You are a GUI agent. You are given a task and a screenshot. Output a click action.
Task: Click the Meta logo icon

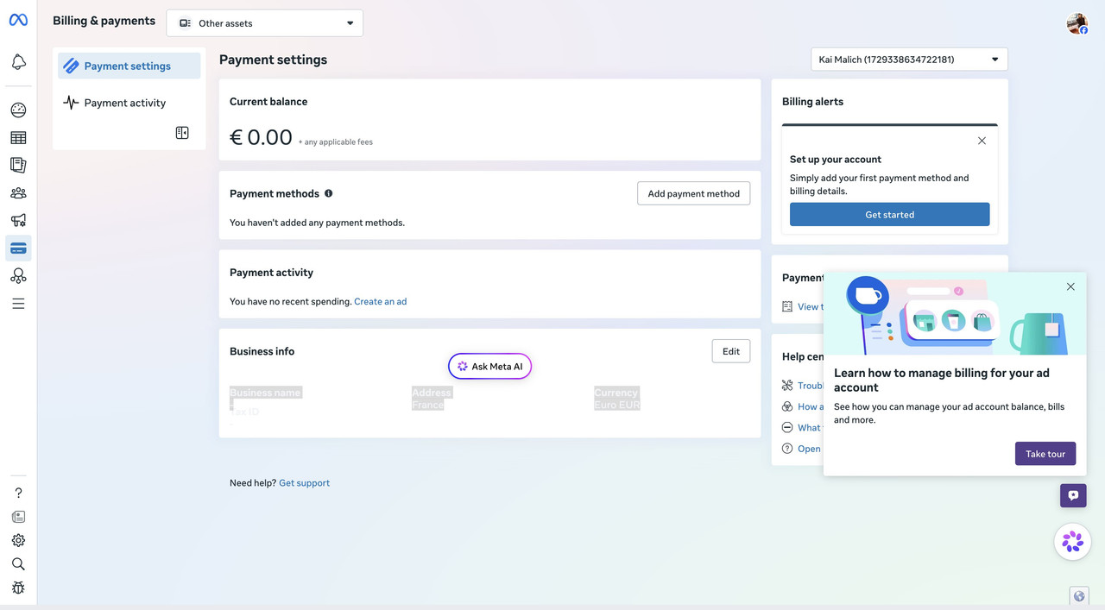click(18, 20)
